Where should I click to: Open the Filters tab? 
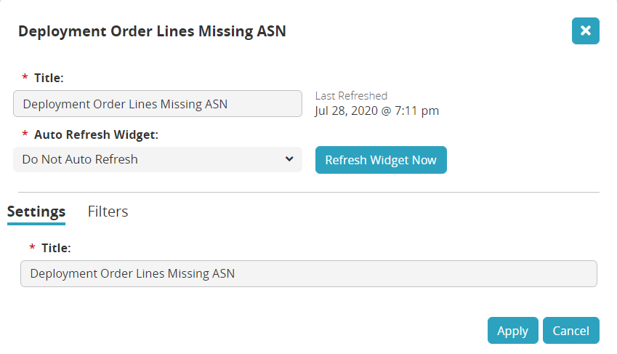tap(108, 212)
